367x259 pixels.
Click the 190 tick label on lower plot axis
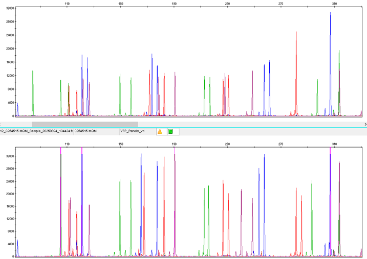(174, 144)
